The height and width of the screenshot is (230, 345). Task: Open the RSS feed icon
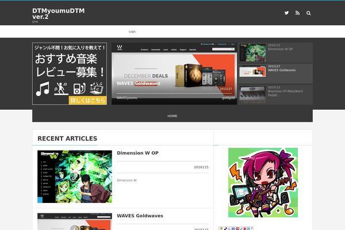tap(297, 13)
